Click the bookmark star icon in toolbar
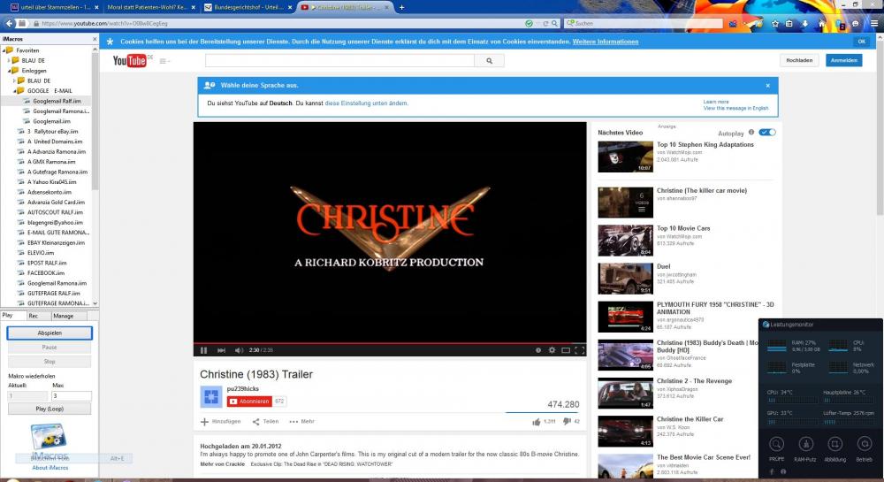 click(x=774, y=24)
